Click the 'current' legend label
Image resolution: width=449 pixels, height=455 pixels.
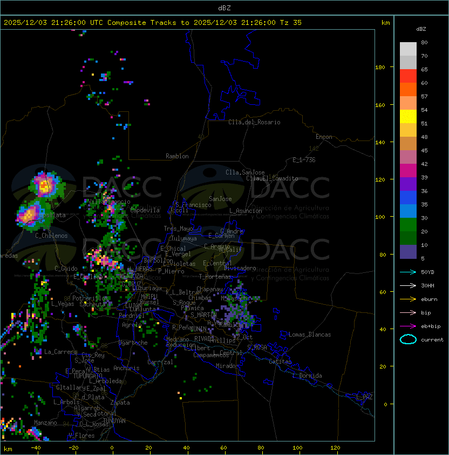tap(432, 340)
